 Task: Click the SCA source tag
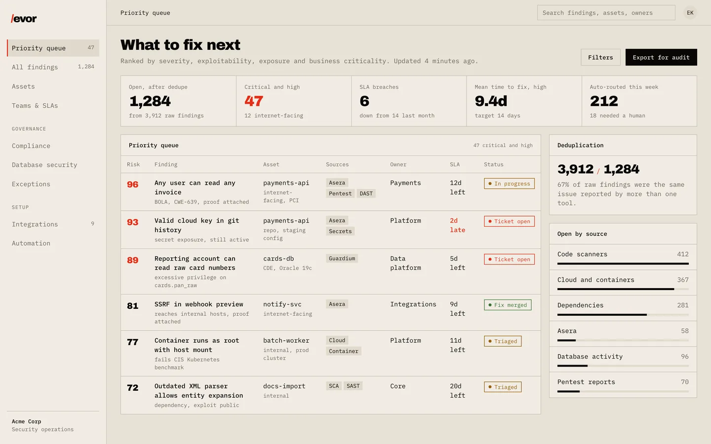pos(334,386)
